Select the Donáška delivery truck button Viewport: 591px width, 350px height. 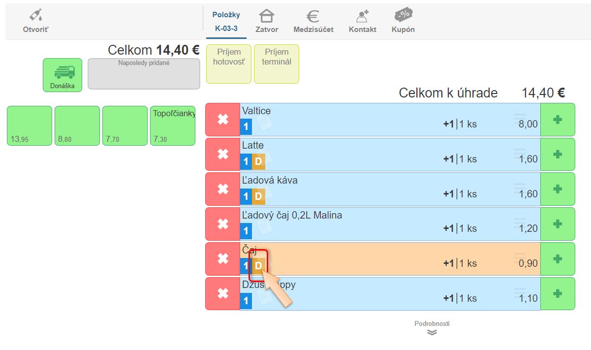coord(62,75)
